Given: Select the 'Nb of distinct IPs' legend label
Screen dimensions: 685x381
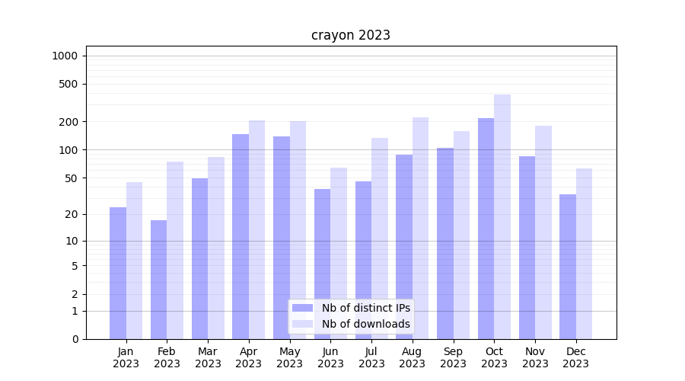Looking at the screenshot, I should click(365, 308).
